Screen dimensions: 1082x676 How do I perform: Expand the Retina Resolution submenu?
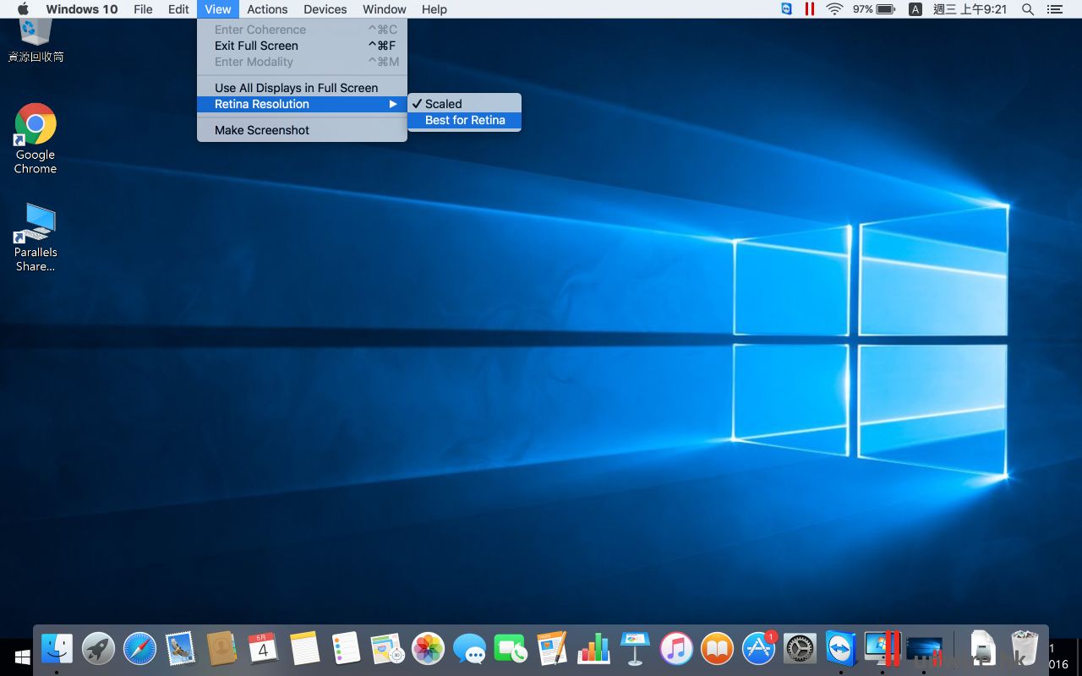pyautogui.click(x=262, y=104)
